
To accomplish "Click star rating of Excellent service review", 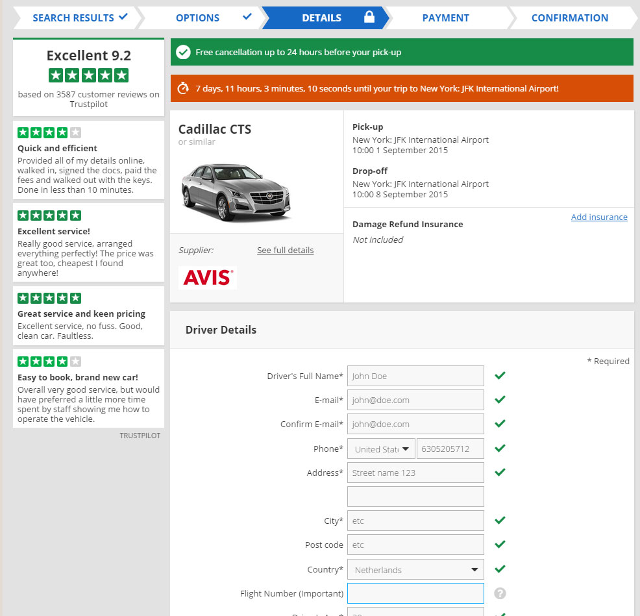I will pos(49,216).
